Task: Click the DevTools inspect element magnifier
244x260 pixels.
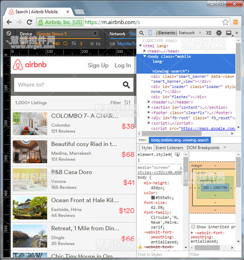Action: pyautogui.click(x=142, y=33)
